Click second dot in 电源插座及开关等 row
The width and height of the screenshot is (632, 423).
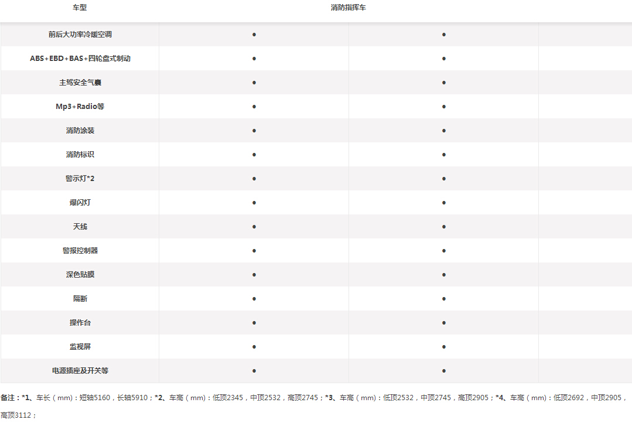pos(444,371)
